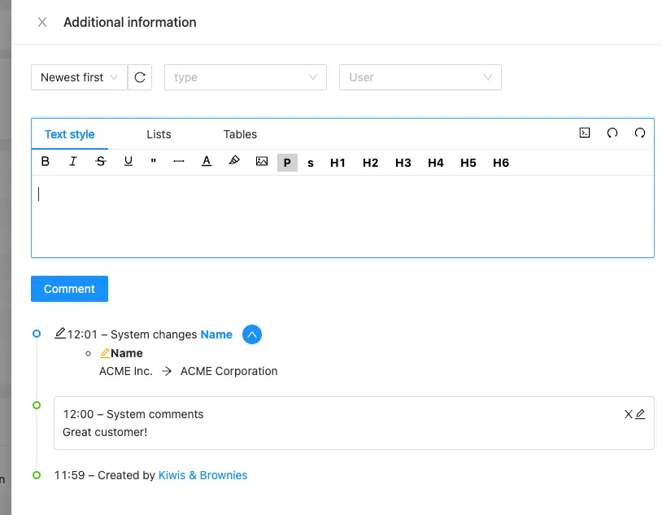Click the blue Comment button
The height and width of the screenshot is (515, 662).
(x=69, y=289)
